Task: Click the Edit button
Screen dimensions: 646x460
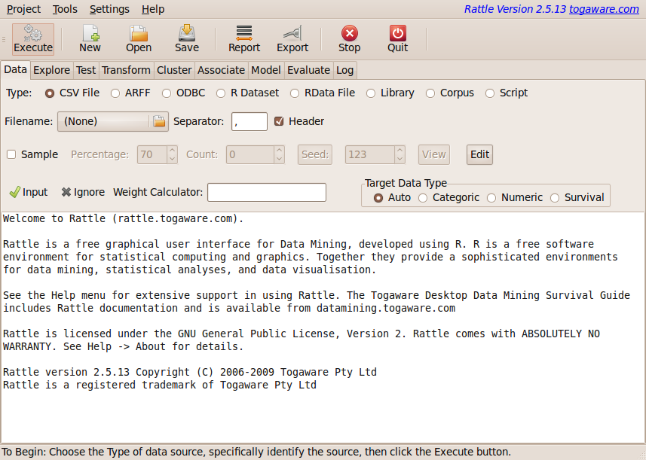Action: (479, 154)
